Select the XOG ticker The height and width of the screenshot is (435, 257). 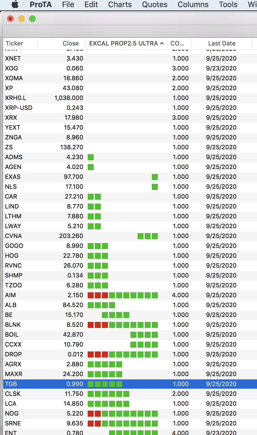(12, 68)
